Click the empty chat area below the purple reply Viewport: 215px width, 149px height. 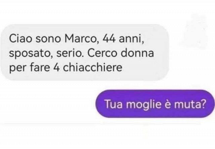[x=107, y=134]
